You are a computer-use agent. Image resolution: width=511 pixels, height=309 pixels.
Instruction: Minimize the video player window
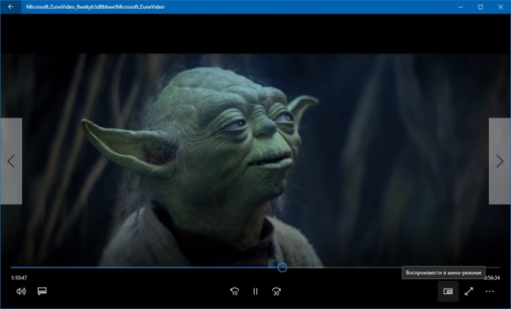click(461, 7)
